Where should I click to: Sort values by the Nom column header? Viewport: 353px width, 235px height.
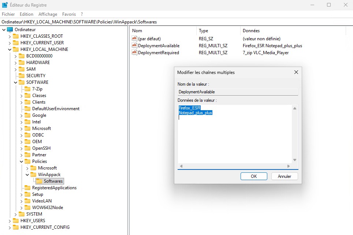pos(163,31)
